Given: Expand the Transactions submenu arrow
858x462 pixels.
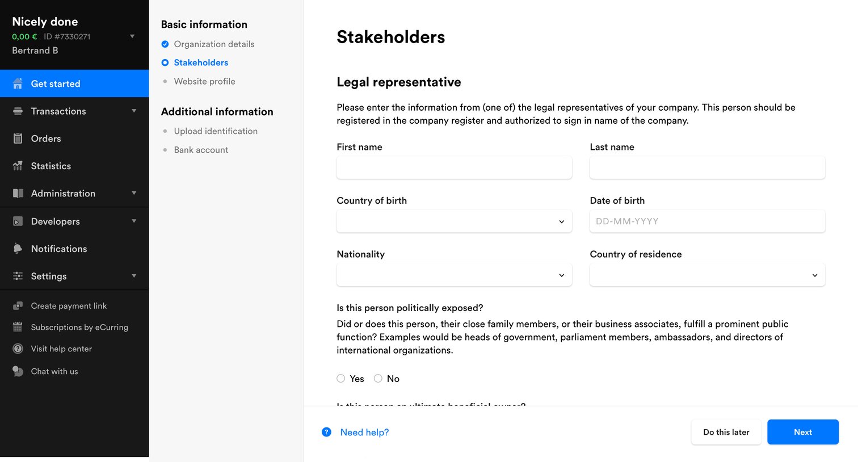Looking at the screenshot, I should (134, 111).
